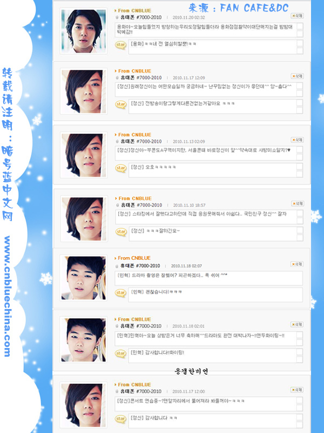
Task: Delete the message dated 2010.11.13 02:09
Action: click(x=297, y=140)
